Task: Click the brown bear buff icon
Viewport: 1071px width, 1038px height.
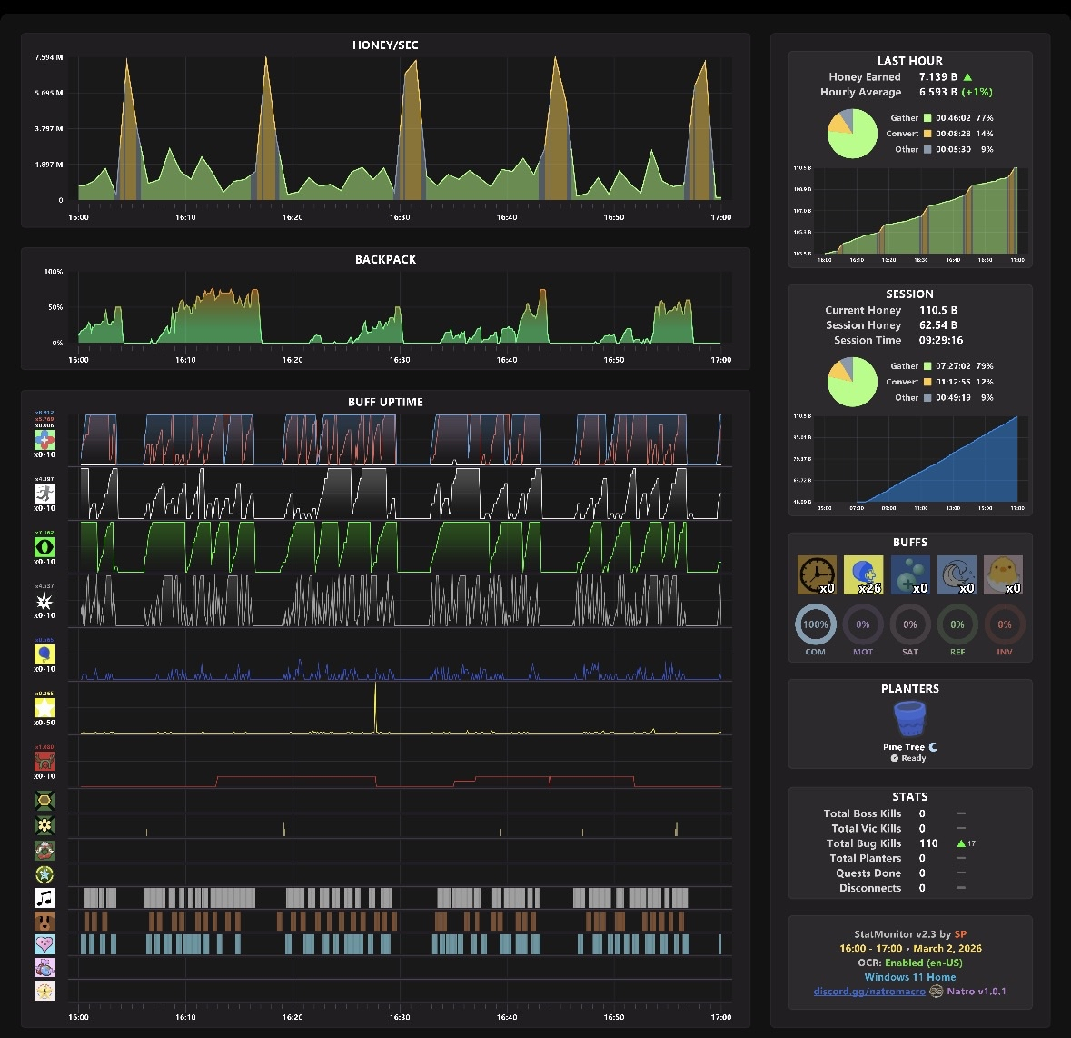Action: pyautogui.click(x=45, y=922)
